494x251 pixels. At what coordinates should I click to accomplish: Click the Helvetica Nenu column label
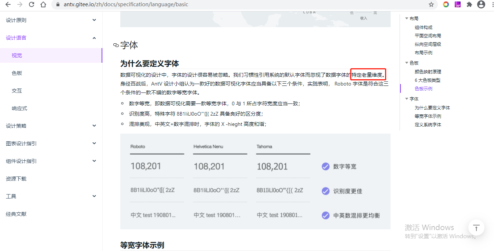(x=208, y=146)
